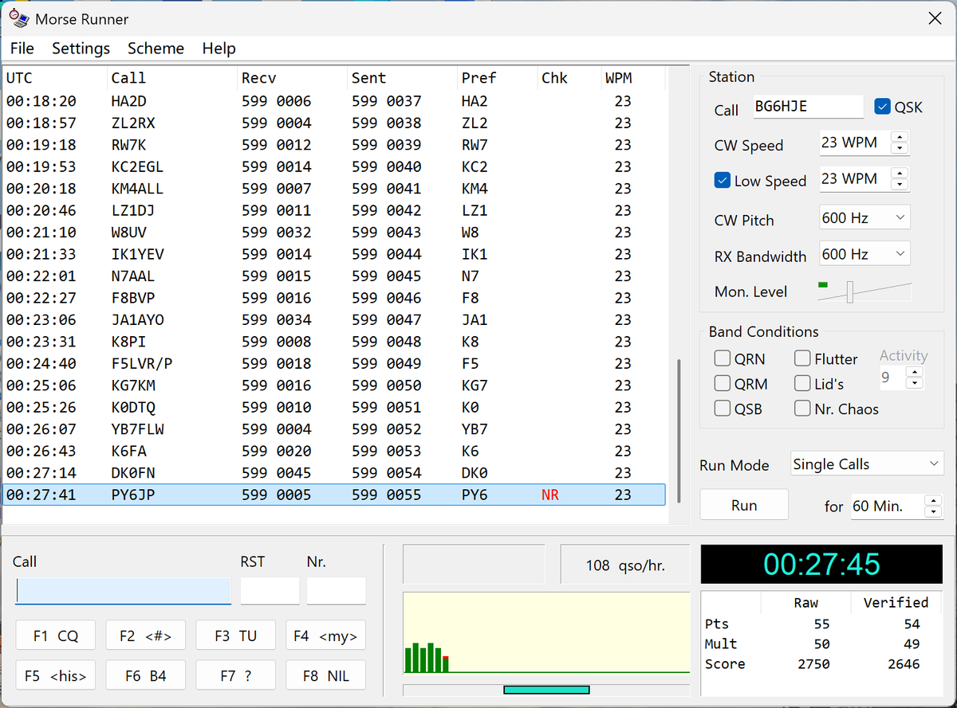Enable QSB band condition
Screen dimensions: 957x708
[723, 409]
